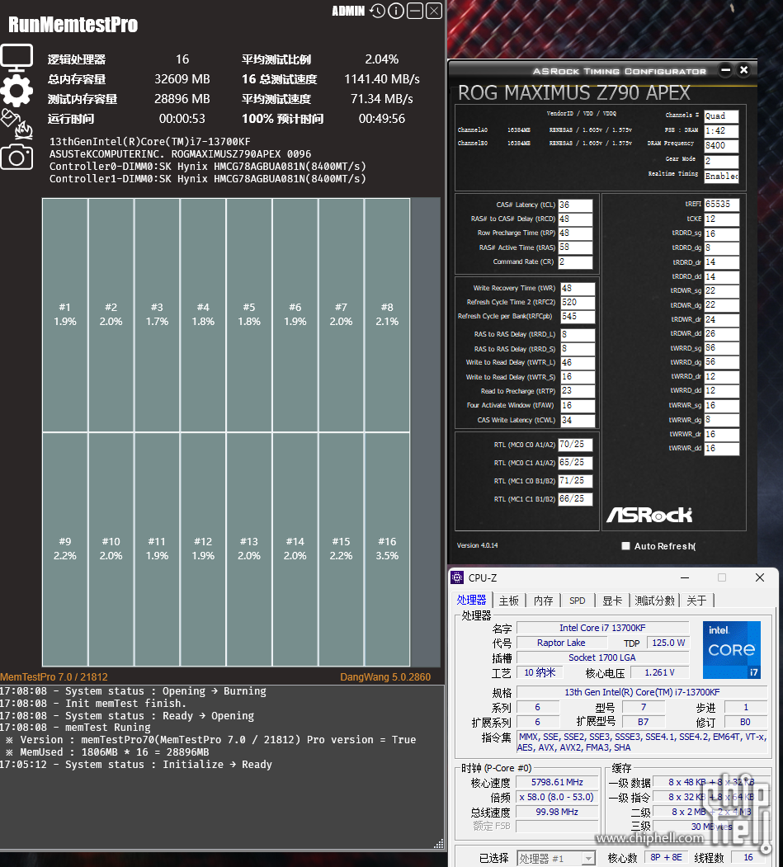The height and width of the screenshot is (867, 783).
Task: Select memtest block #1 at 1.9%
Action: [65, 314]
